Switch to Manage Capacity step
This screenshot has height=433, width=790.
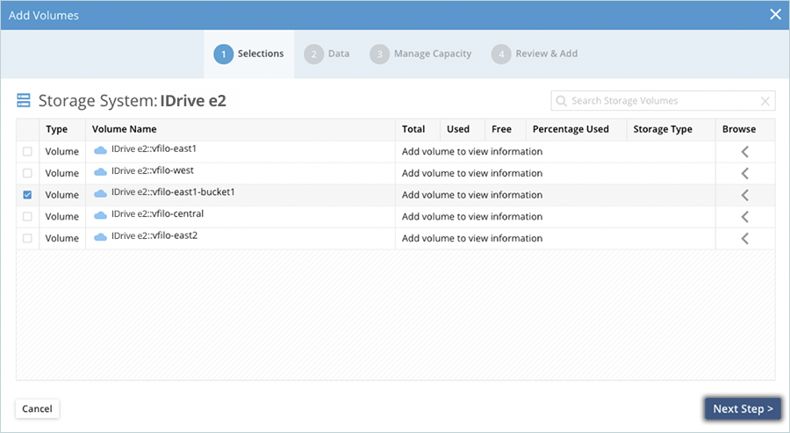421,54
